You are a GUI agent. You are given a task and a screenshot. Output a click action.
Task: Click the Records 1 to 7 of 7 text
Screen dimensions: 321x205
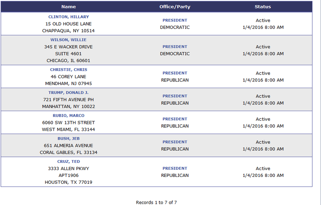coord(156,202)
